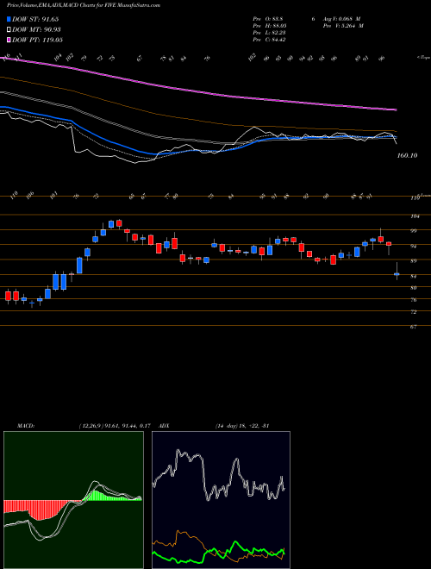Click the 'Pre H: 88.05' high value
This screenshot has height=569, width=431.
coord(270,26)
